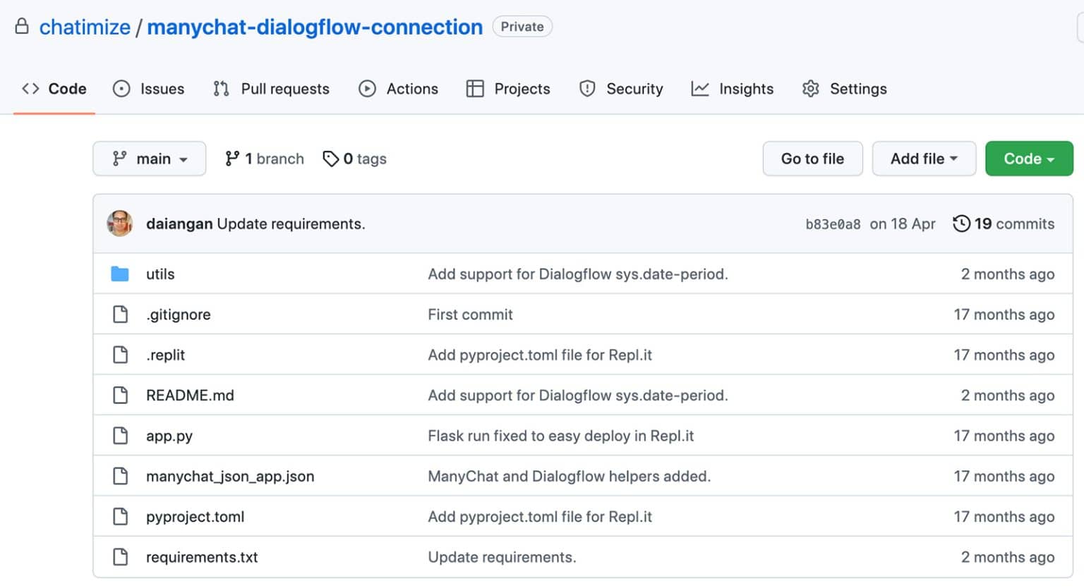This screenshot has height=588, width=1084.
Task: Open the First commit message link
Action: [x=470, y=314]
